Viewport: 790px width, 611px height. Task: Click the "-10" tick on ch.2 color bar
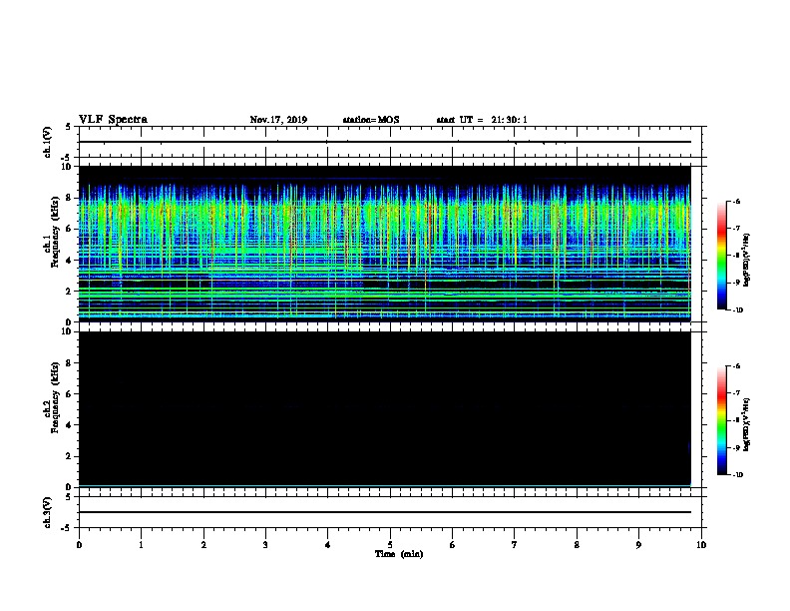point(737,475)
